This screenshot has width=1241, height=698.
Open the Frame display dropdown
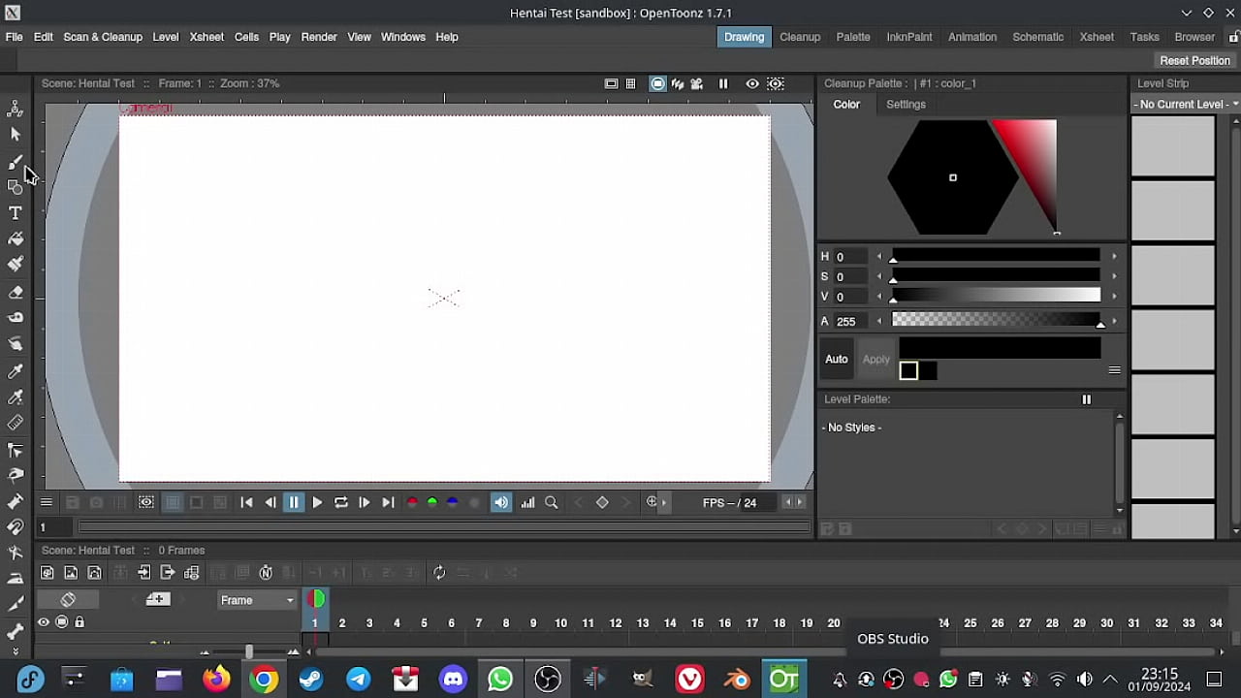[x=257, y=600]
